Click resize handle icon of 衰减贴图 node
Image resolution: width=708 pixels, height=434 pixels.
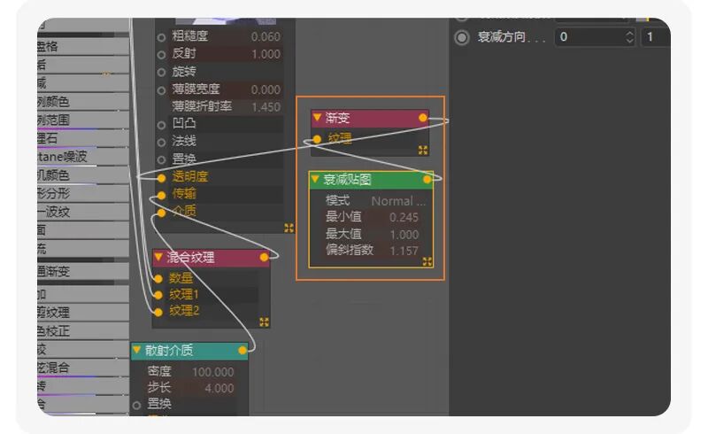(427, 262)
